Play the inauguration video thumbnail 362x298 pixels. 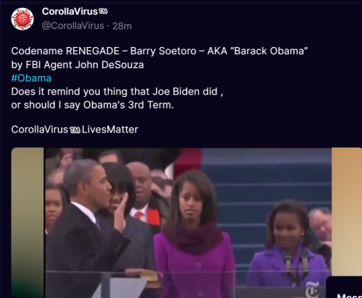point(188,223)
